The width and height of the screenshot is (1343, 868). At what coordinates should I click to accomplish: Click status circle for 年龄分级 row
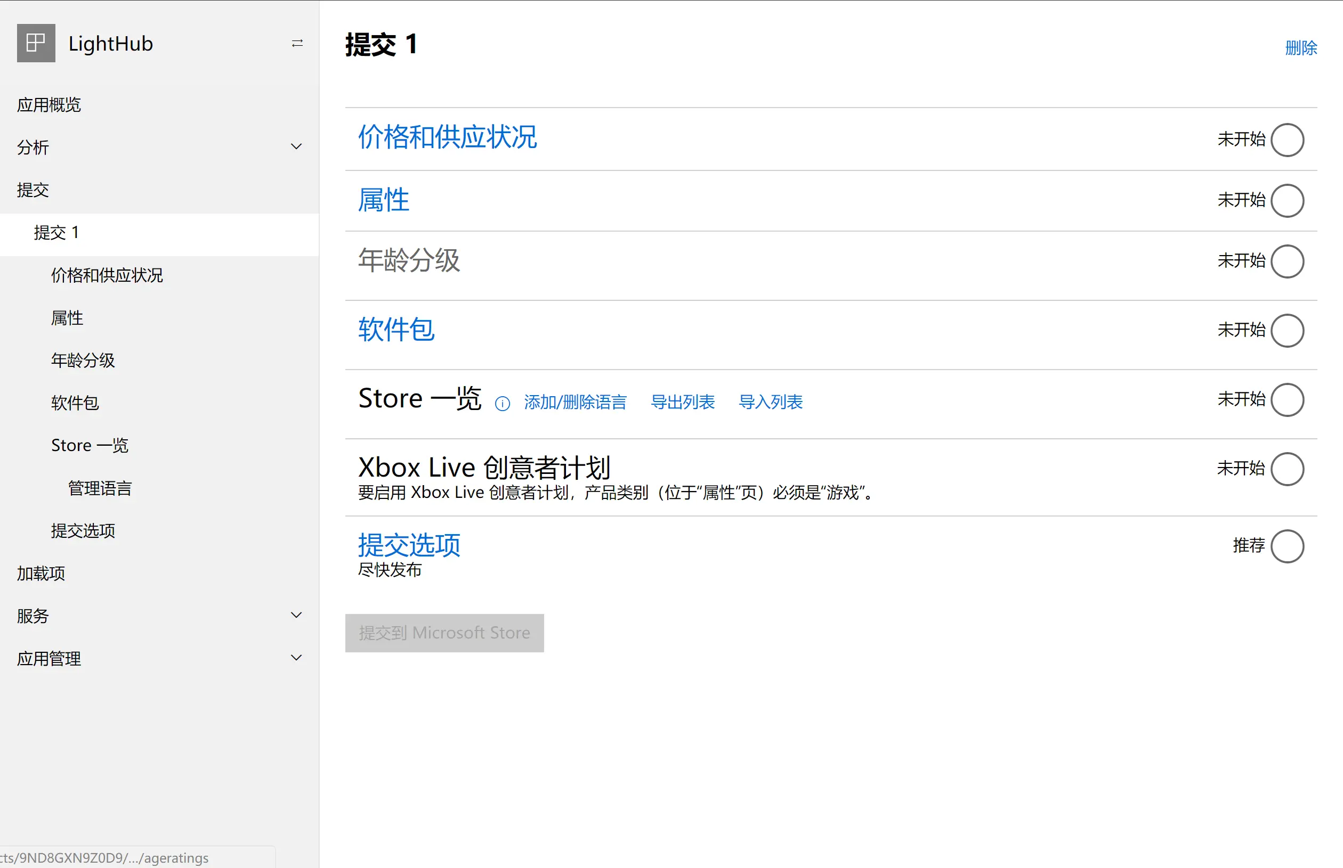click(x=1287, y=261)
